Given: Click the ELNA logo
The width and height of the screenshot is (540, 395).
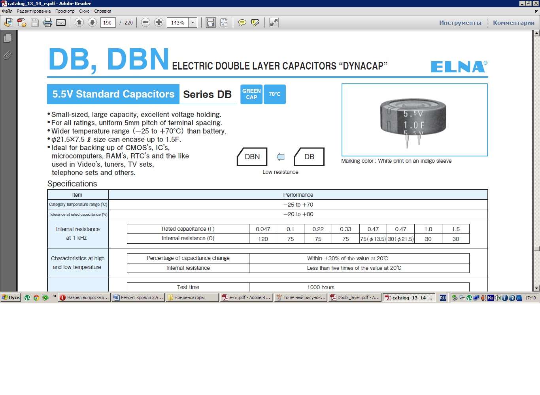Looking at the screenshot, I should click(459, 66).
